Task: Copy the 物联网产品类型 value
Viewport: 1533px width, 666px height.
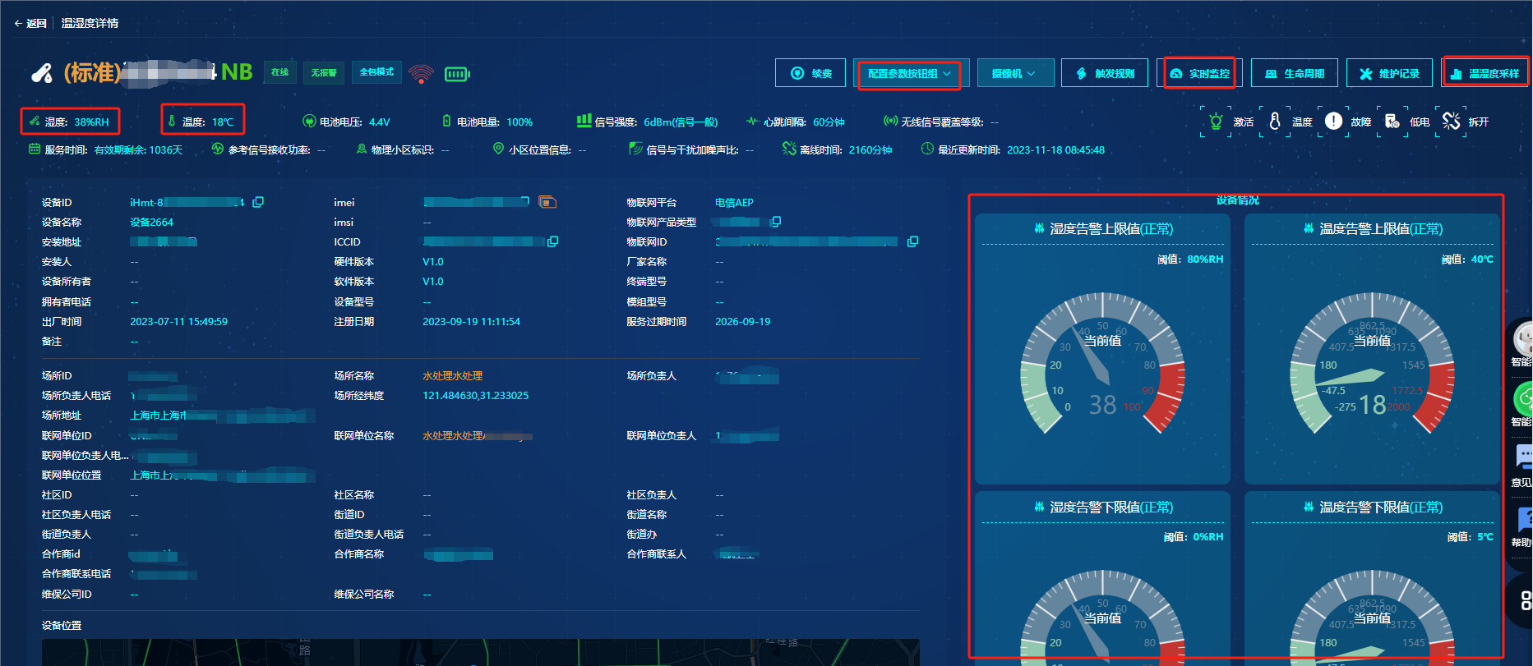Action: pyautogui.click(x=775, y=222)
